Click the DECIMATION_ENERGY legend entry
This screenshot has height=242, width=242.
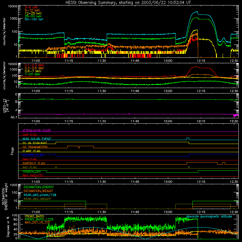pyautogui.click(x=39, y=187)
